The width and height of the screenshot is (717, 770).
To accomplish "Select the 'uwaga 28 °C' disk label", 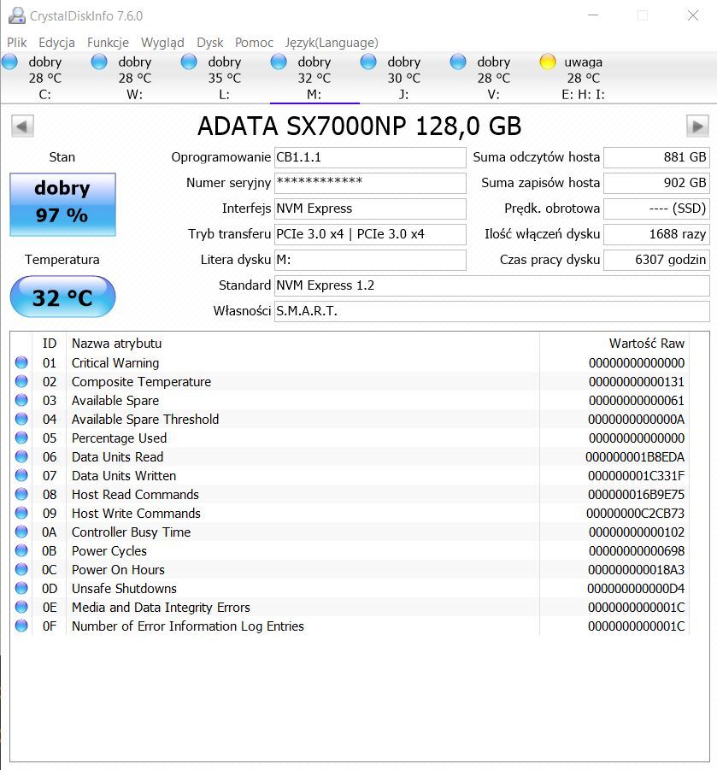I will 584,70.
